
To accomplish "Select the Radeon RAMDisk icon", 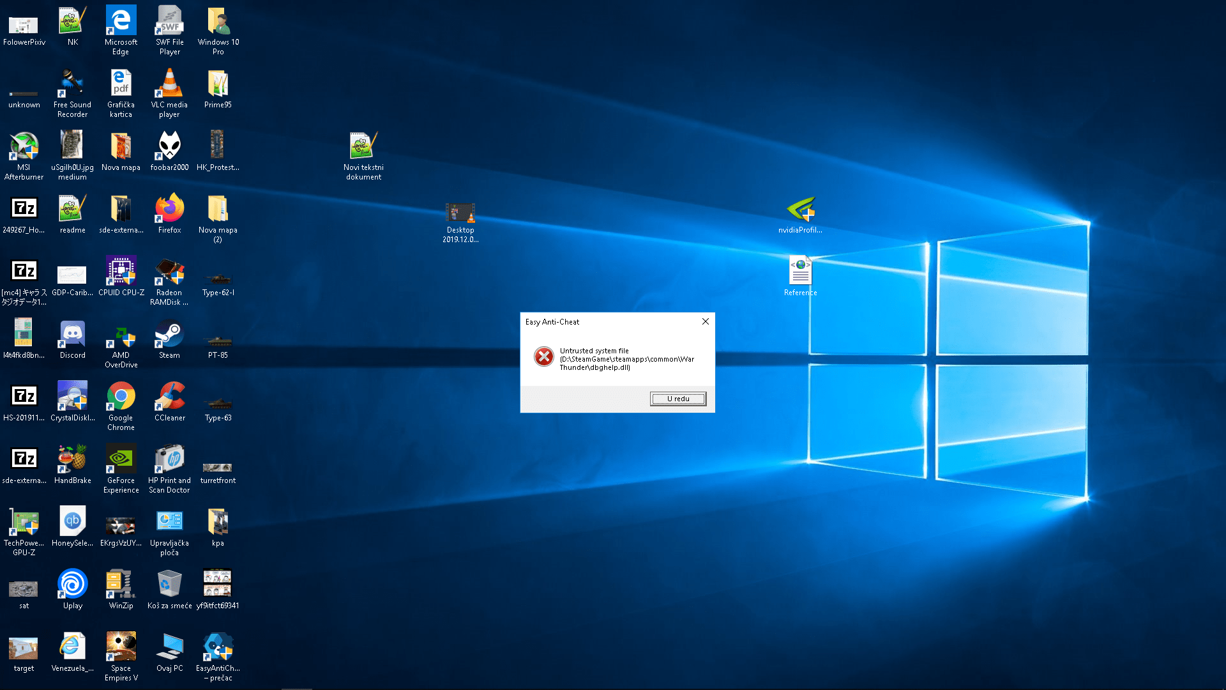I will coord(169,280).
